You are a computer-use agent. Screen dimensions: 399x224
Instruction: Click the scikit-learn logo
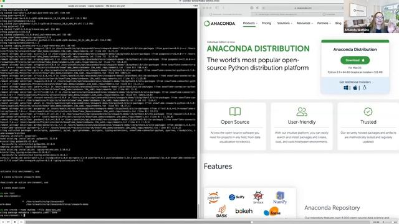click(272, 212)
